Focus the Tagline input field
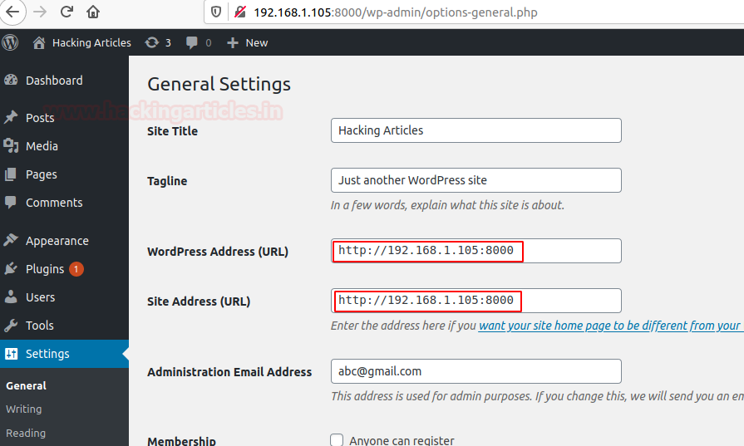Viewport: 744px width, 446px height. point(476,180)
